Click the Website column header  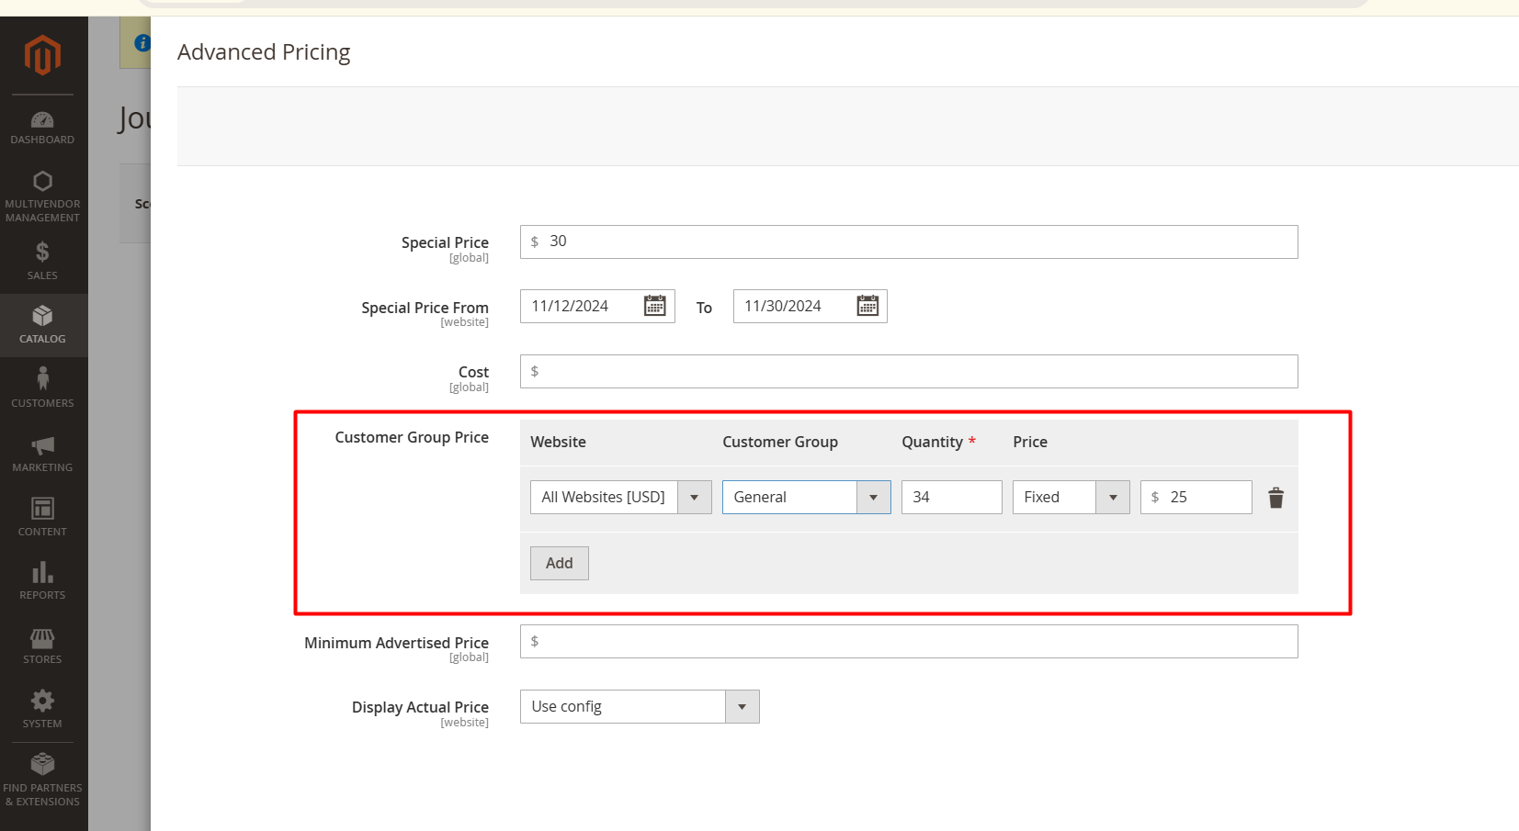tap(558, 442)
